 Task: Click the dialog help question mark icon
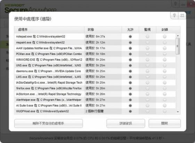pos(174,15)
